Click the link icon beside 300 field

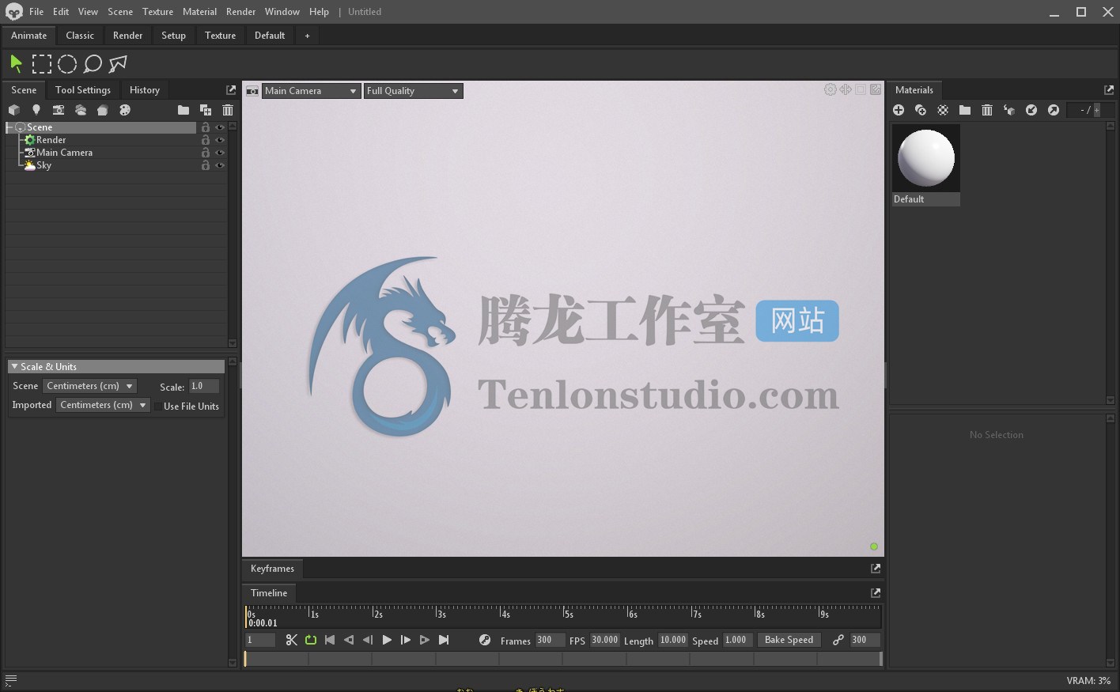click(838, 640)
